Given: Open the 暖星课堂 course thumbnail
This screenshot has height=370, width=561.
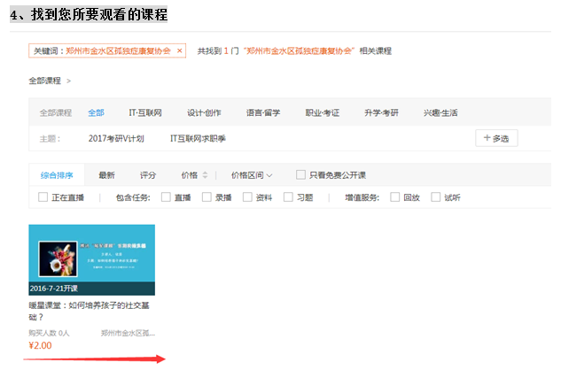Looking at the screenshot, I should [91, 260].
